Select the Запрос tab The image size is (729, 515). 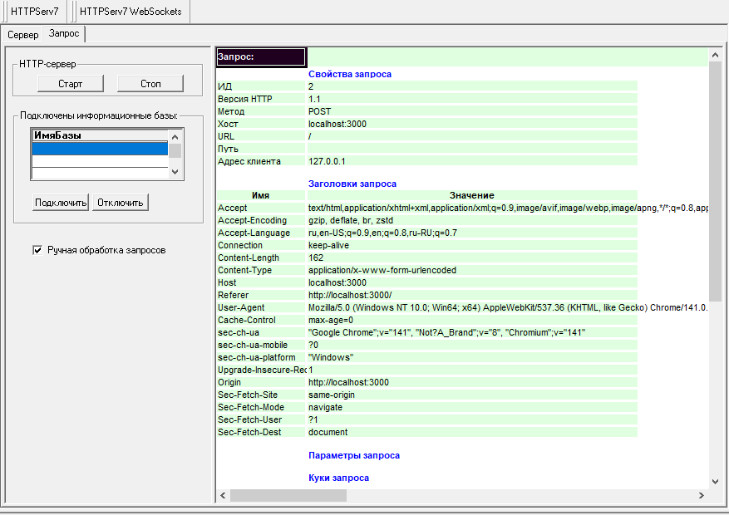click(x=64, y=34)
